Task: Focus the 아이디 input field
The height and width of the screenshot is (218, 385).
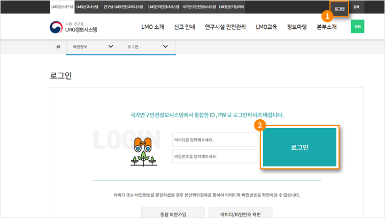Action: 214,140
